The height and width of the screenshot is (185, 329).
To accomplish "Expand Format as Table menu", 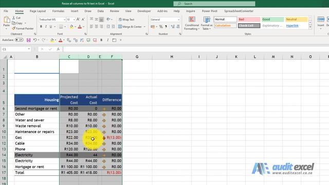I will (207, 24).
